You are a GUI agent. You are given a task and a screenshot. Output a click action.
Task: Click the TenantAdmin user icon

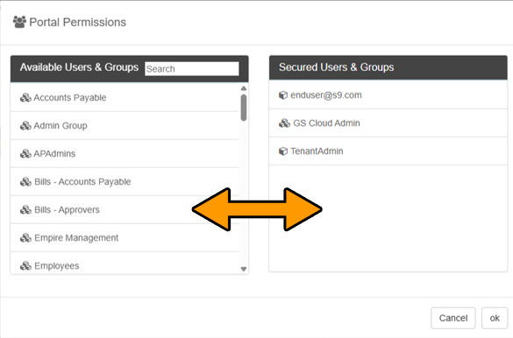coord(283,151)
